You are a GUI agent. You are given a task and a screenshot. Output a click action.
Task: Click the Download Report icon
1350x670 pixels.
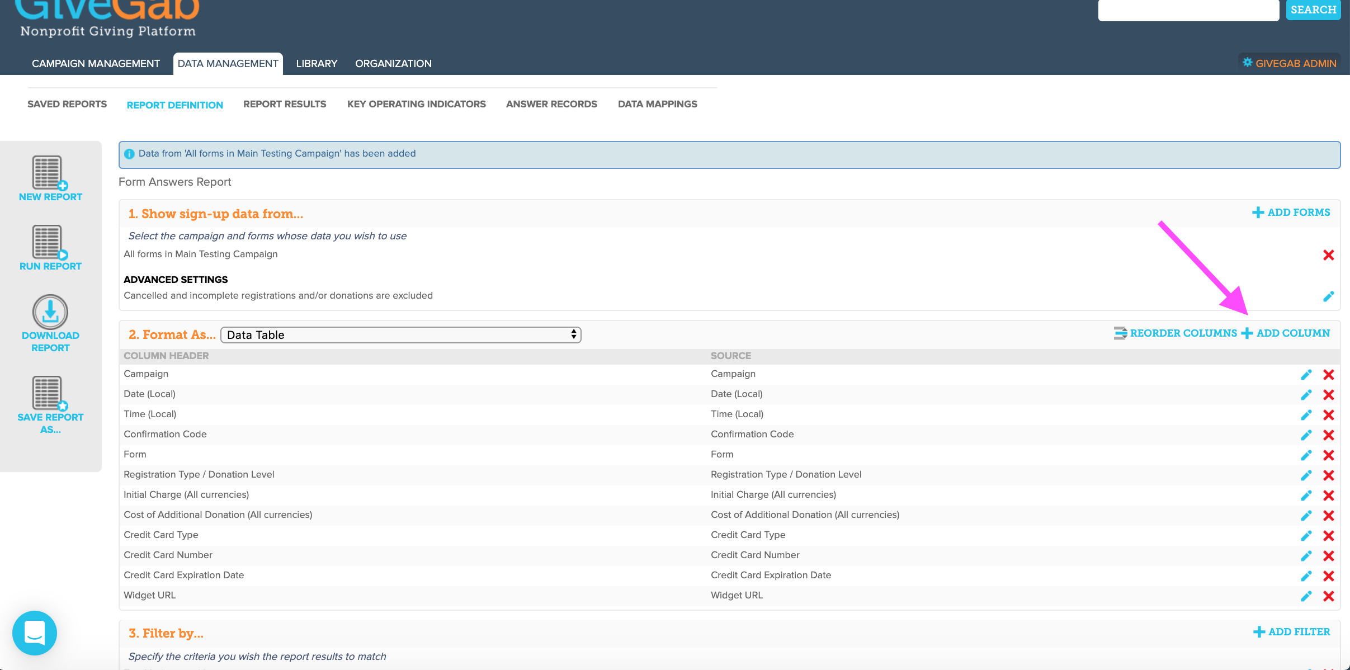tap(50, 312)
